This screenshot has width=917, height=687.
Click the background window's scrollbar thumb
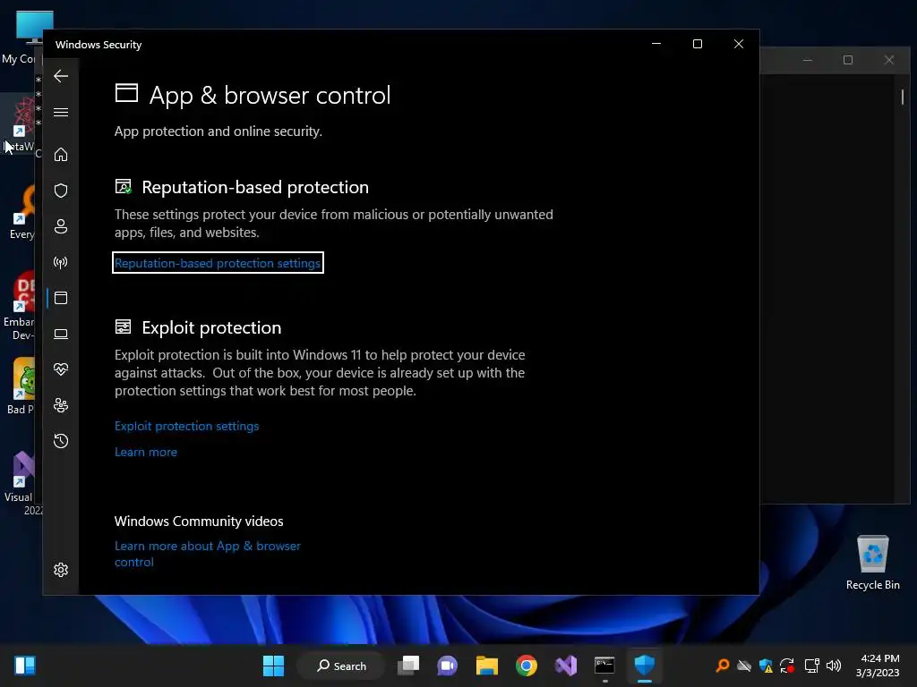point(903,97)
